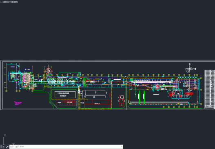This screenshot has width=215, height=149.
Task: Select the title block table on right
Action: 210,89
